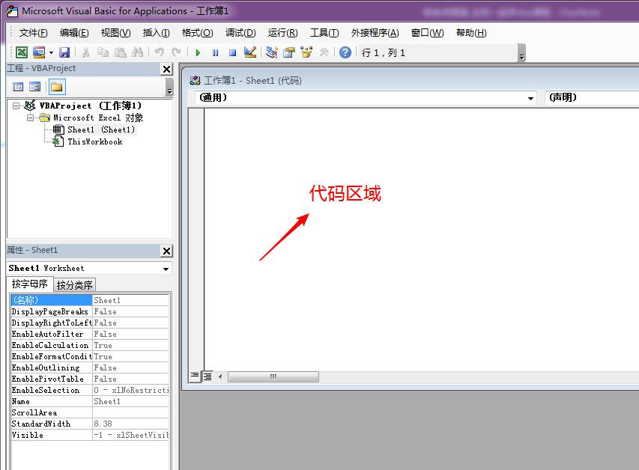Close the 属性 - Sheet1 panel
The image size is (639, 470).
tap(166, 251)
